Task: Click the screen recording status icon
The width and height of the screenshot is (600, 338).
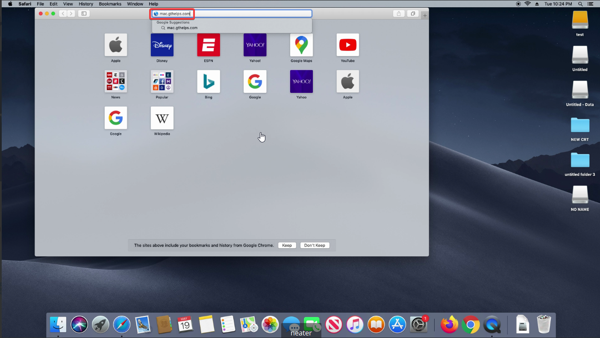Action: [518, 4]
